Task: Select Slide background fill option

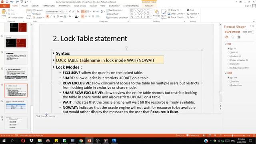Action: pos(228,68)
